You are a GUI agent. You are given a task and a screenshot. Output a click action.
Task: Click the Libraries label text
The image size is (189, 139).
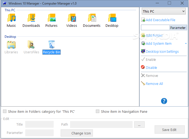(x=11, y=52)
